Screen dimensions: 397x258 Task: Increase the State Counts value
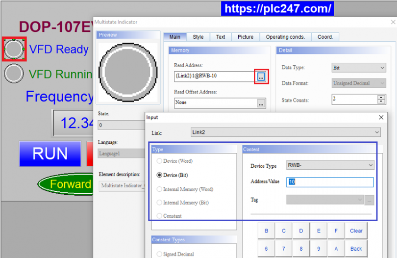tap(381, 97)
